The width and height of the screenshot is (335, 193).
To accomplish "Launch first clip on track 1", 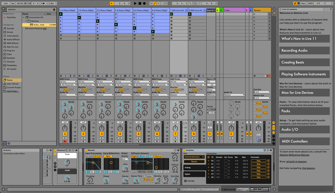I will (61, 14).
